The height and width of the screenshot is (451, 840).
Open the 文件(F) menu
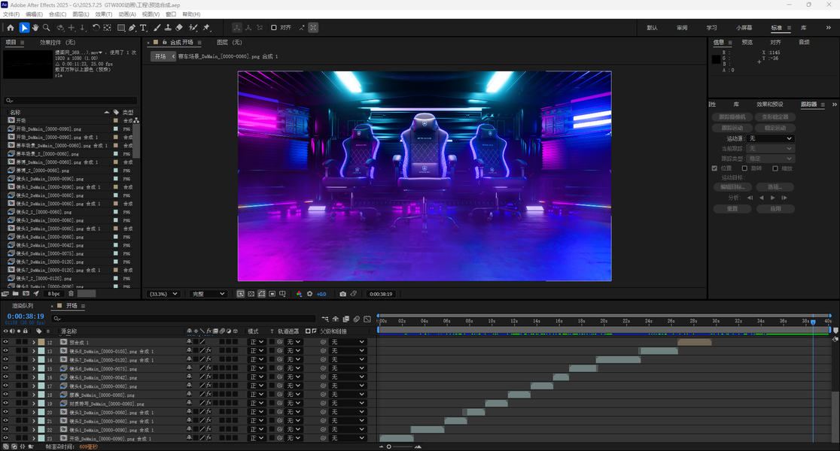(11, 14)
